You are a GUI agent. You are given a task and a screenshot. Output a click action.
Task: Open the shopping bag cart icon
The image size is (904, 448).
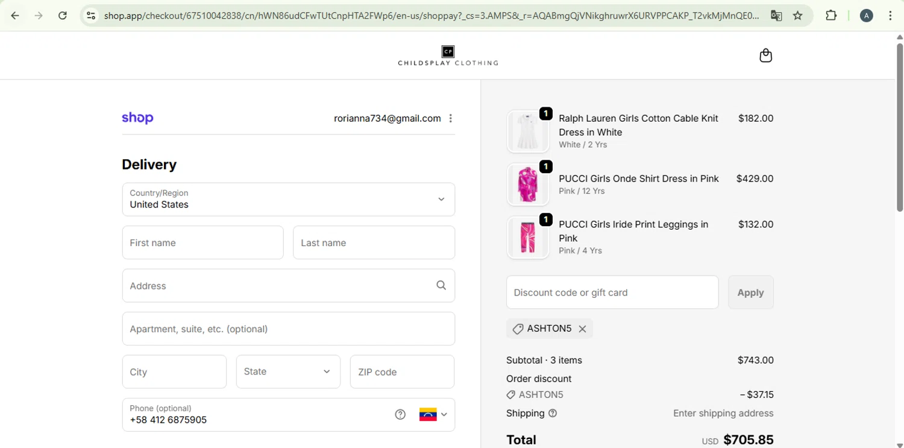(765, 55)
